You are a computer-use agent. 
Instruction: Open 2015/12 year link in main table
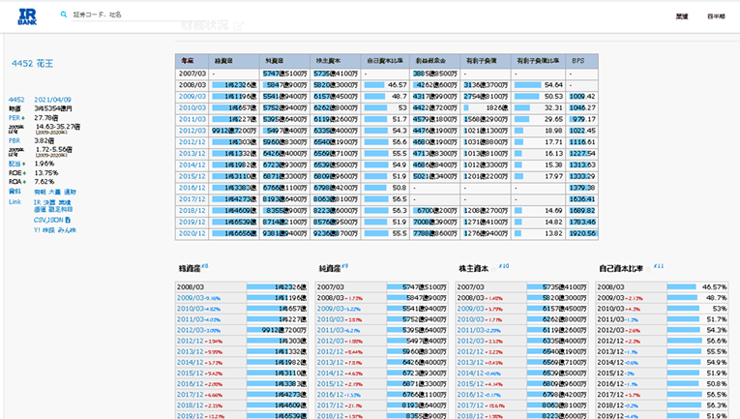point(192,176)
